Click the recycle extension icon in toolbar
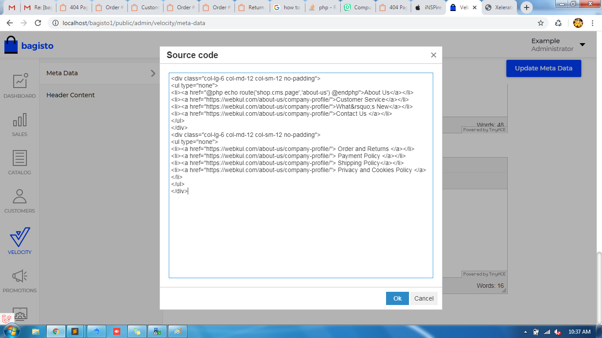Screen dimensions: 602x338 pyautogui.click(x=558, y=23)
